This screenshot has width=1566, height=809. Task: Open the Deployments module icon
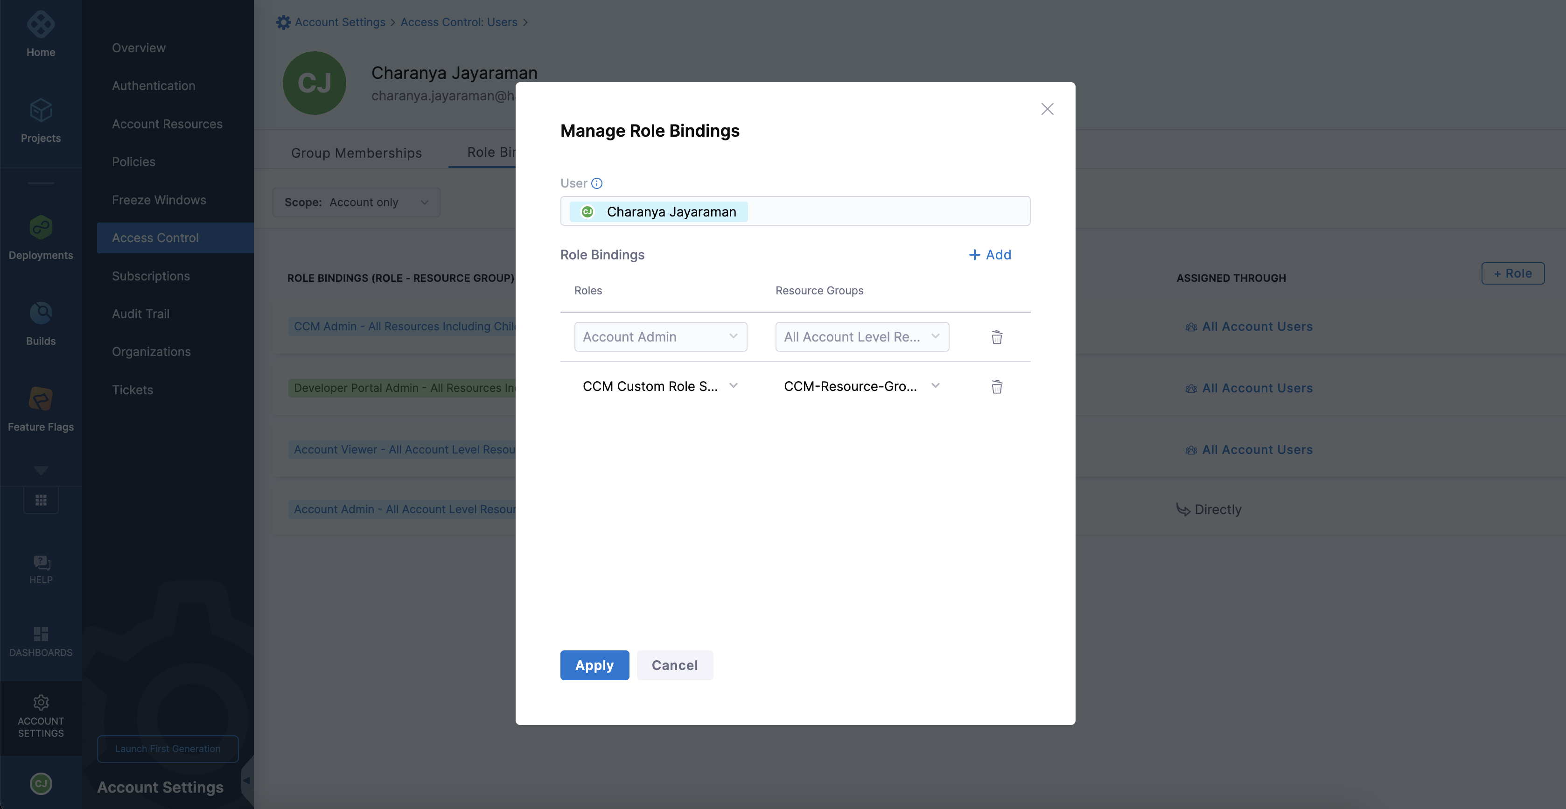tap(41, 228)
